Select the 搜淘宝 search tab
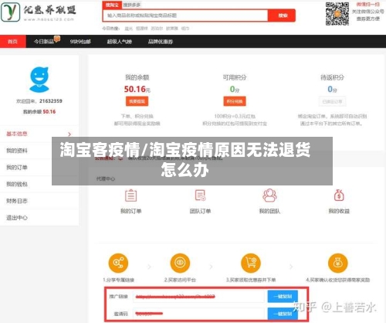The image size is (386, 323). [x=112, y=5]
